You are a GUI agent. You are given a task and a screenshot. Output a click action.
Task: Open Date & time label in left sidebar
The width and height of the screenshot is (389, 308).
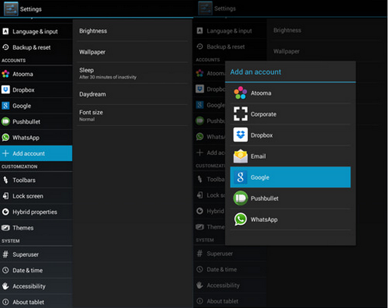28,270
